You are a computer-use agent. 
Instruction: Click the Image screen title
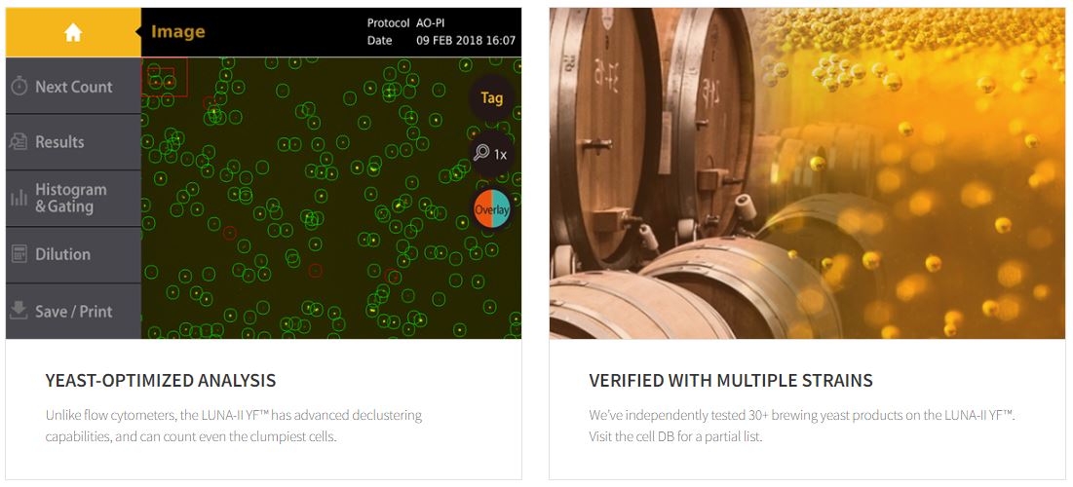click(x=178, y=32)
